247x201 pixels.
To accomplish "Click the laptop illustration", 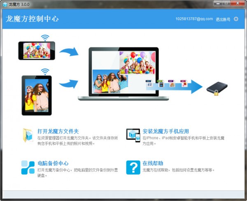I will click(123, 74).
